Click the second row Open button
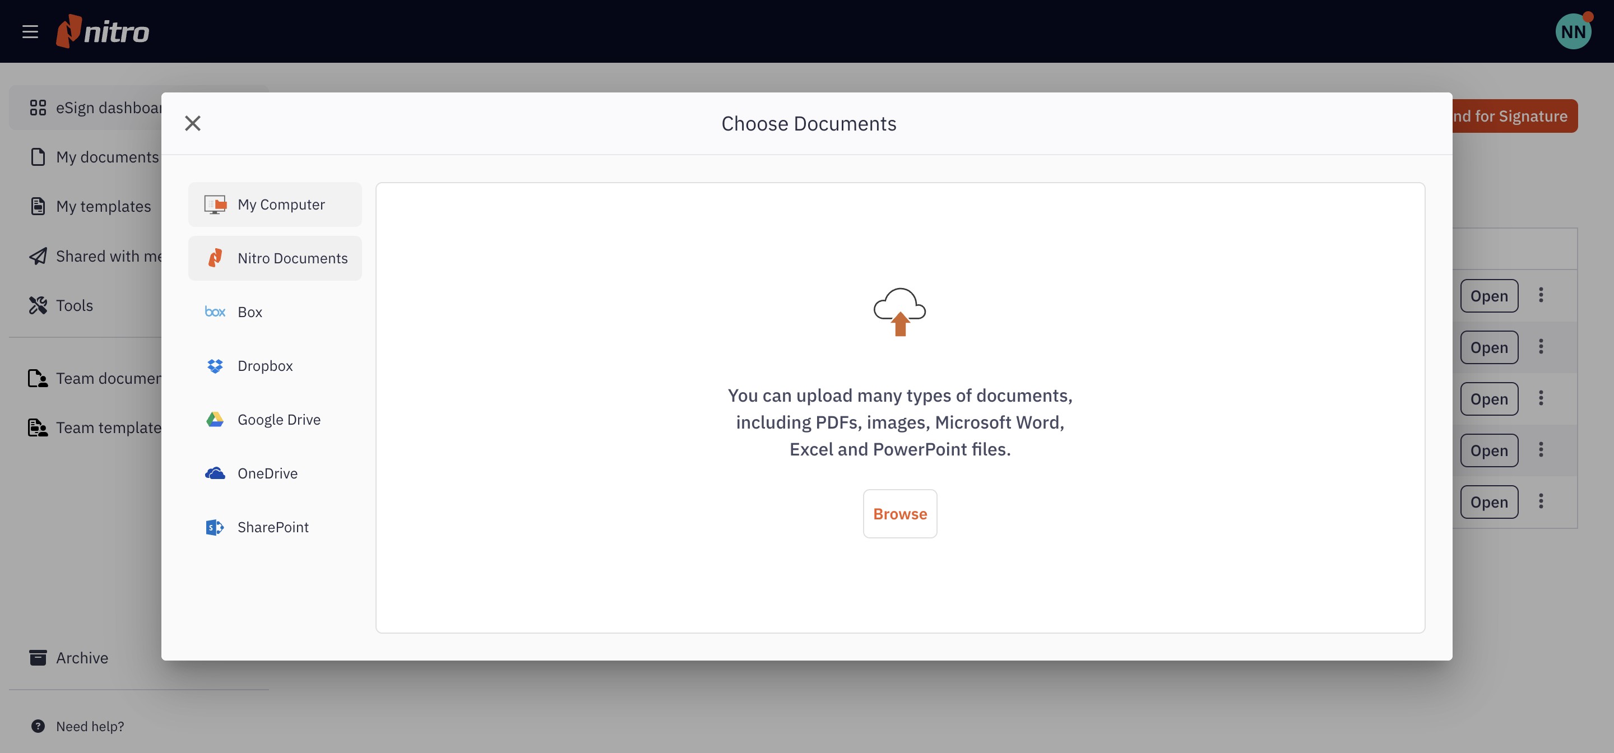This screenshot has width=1614, height=753. click(1488, 348)
